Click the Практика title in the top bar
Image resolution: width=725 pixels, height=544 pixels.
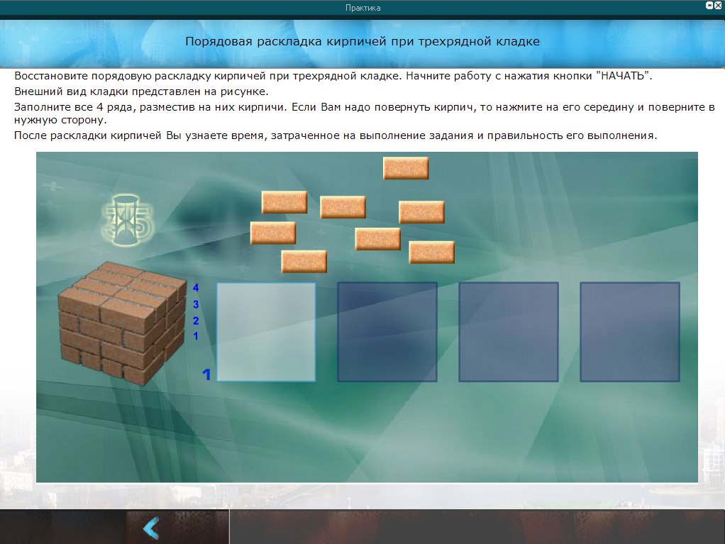tap(362, 8)
